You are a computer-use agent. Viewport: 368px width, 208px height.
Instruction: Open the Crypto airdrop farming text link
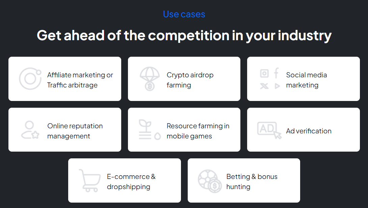click(190, 80)
